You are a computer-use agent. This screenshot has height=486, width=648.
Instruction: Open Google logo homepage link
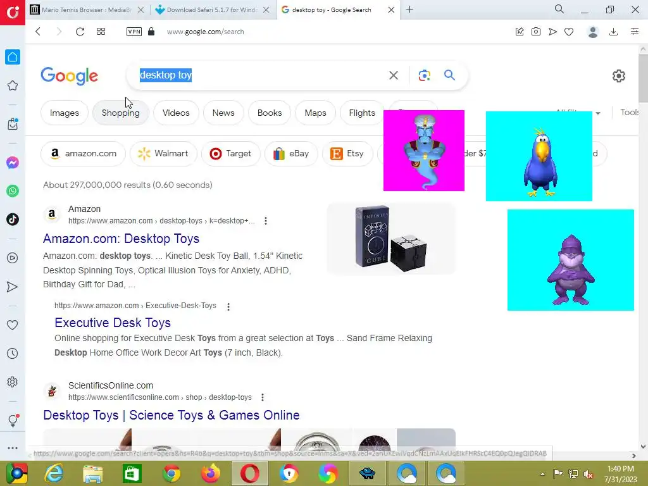pyautogui.click(x=70, y=76)
